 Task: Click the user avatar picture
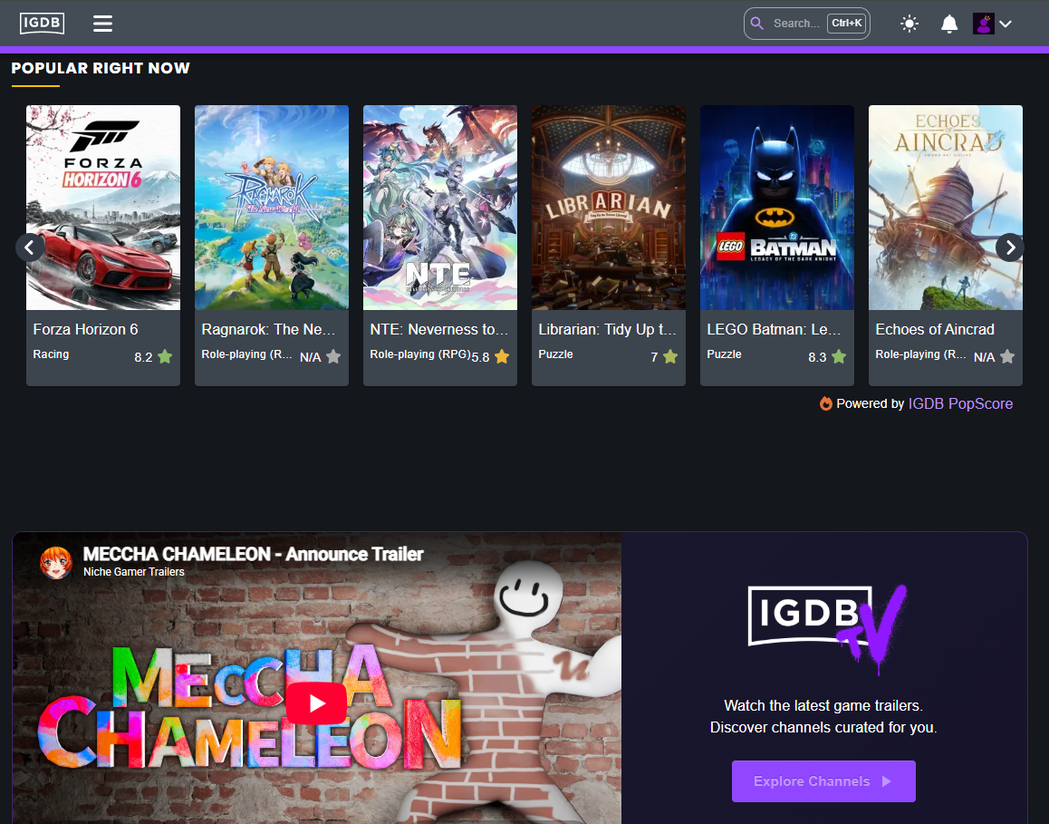pos(983,24)
